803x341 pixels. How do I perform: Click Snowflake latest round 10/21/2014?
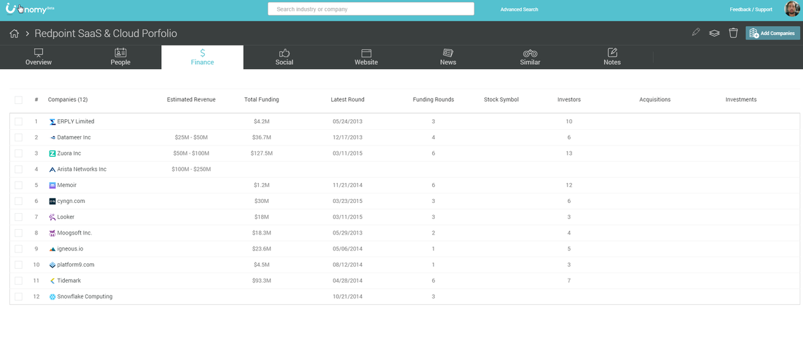click(347, 297)
